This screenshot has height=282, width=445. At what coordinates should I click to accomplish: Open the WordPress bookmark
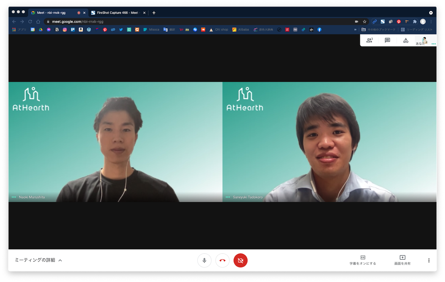click(x=89, y=30)
